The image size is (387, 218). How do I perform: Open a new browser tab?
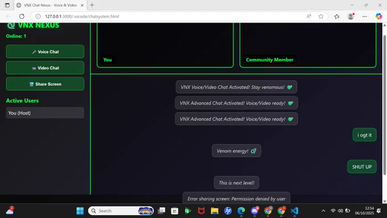point(92,5)
